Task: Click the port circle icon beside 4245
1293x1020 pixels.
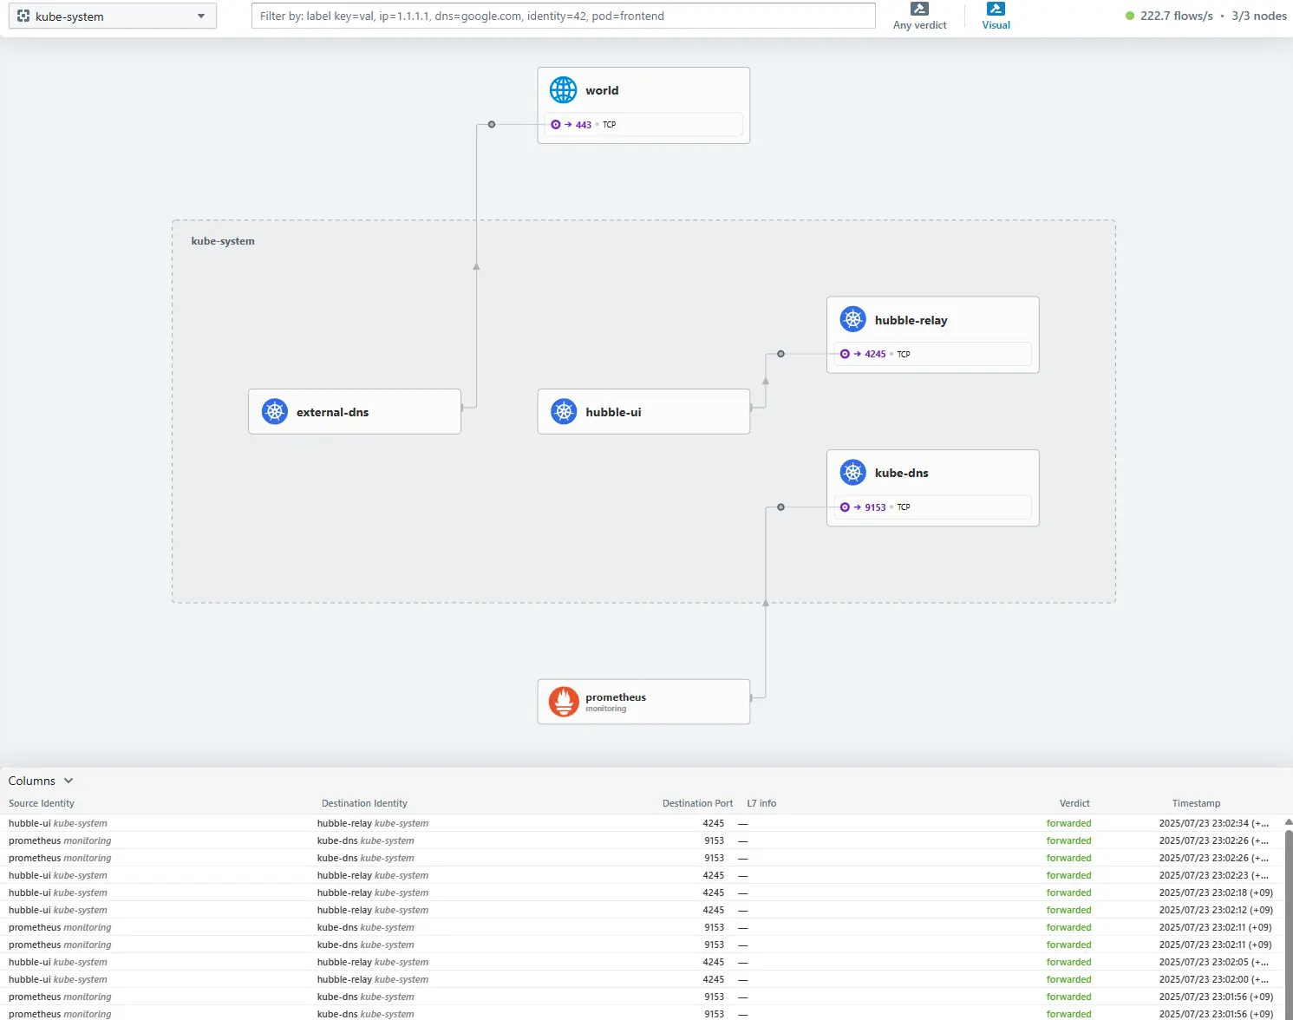Action: coord(845,354)
